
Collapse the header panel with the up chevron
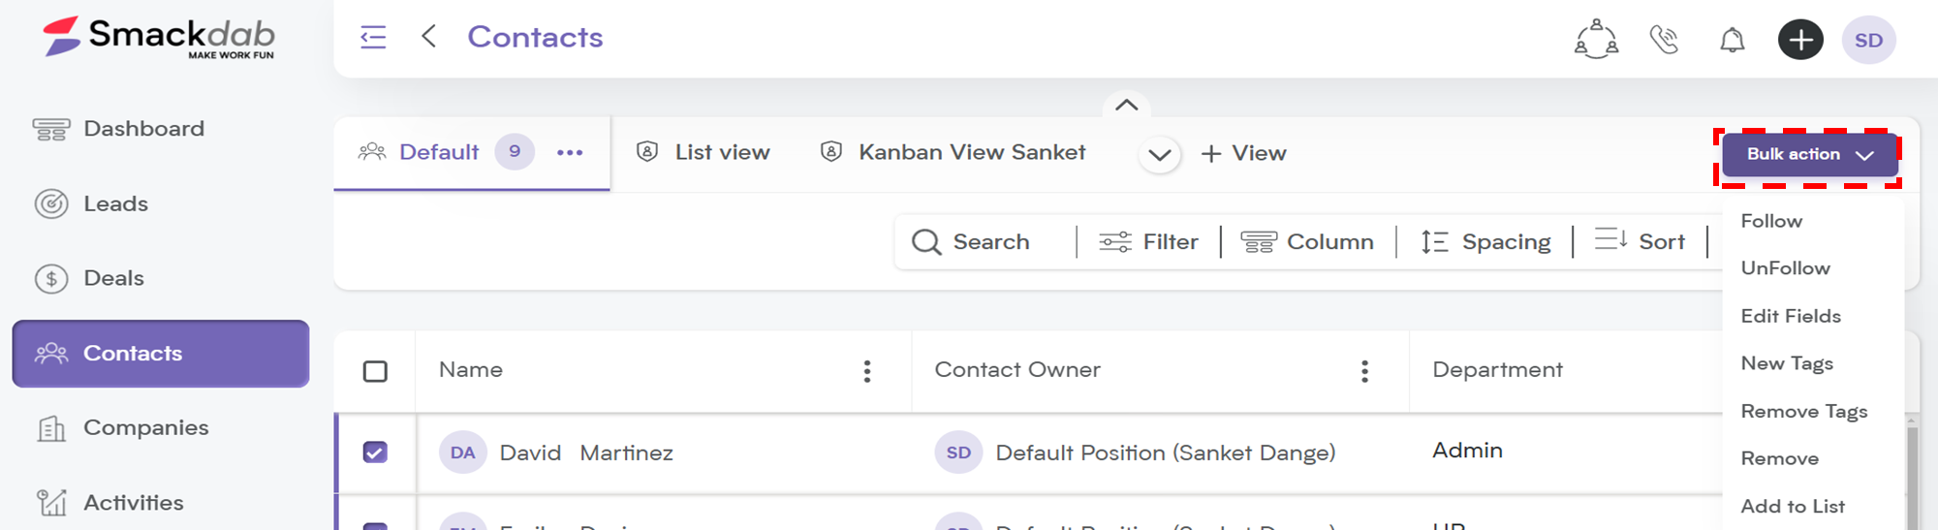[1126, 105]
